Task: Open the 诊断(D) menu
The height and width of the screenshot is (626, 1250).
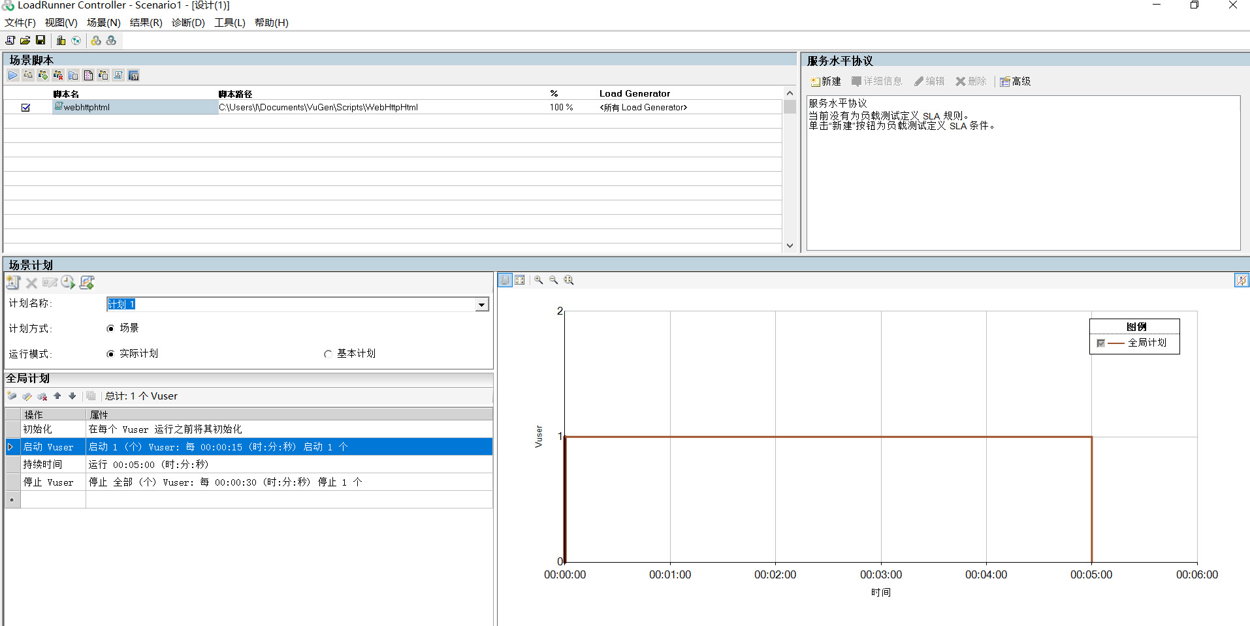Action: pyautogui.click(x=187, y=22)
